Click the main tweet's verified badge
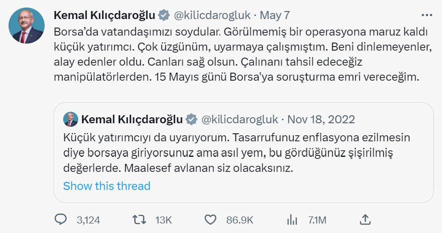This screenshot has width=442, height=233. [164, 16]
